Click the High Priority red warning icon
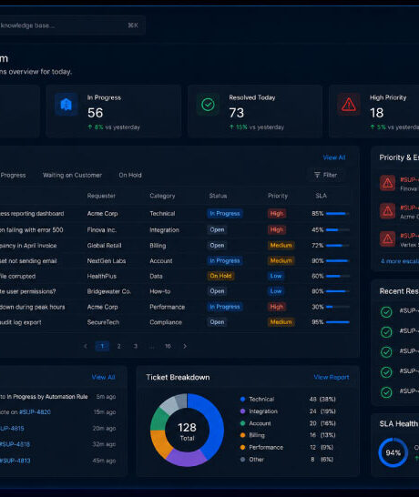The image size is (419, 497). [349, 105]
